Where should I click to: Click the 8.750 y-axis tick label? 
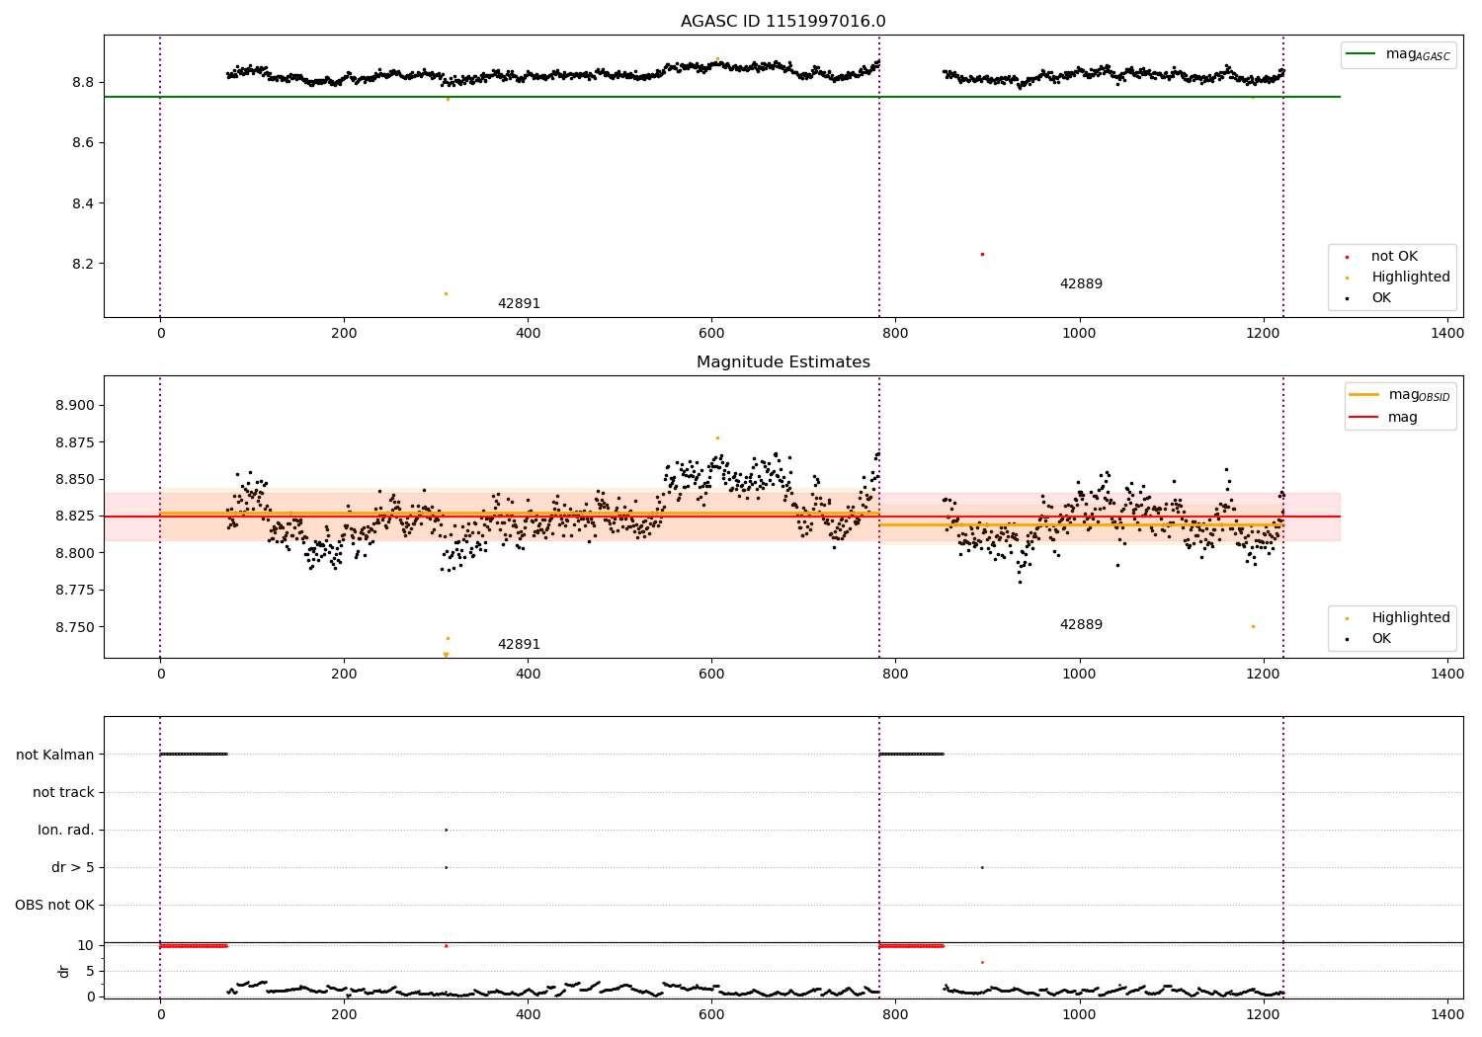[x=75, y=627]
